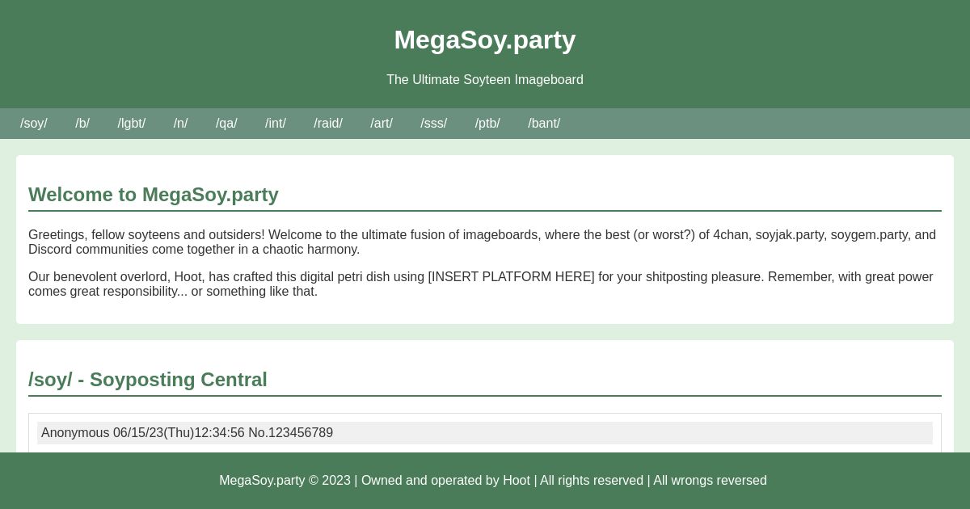Go to the /raid/ board
Image resolution: width=970 pixels, height=509 pixels.
tap(328, 124)
